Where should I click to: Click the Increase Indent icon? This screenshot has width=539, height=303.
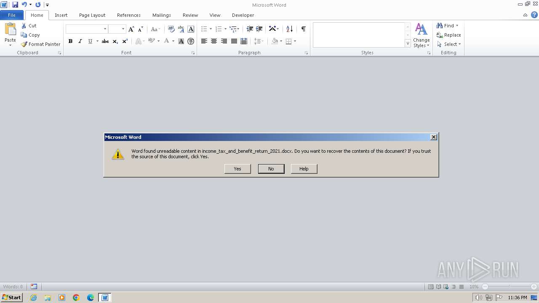coord(259,29)
